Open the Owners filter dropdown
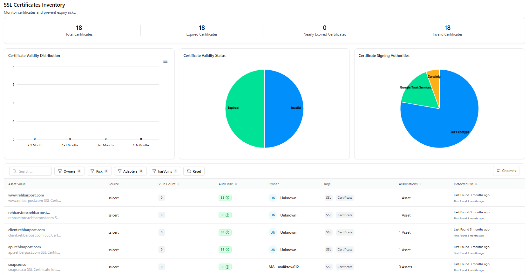This screenshot has width=528, height=275. (70, 171)
